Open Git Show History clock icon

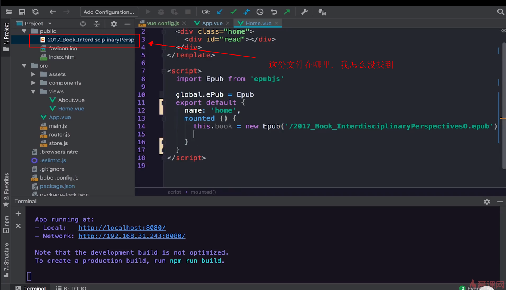coord(260,12)
